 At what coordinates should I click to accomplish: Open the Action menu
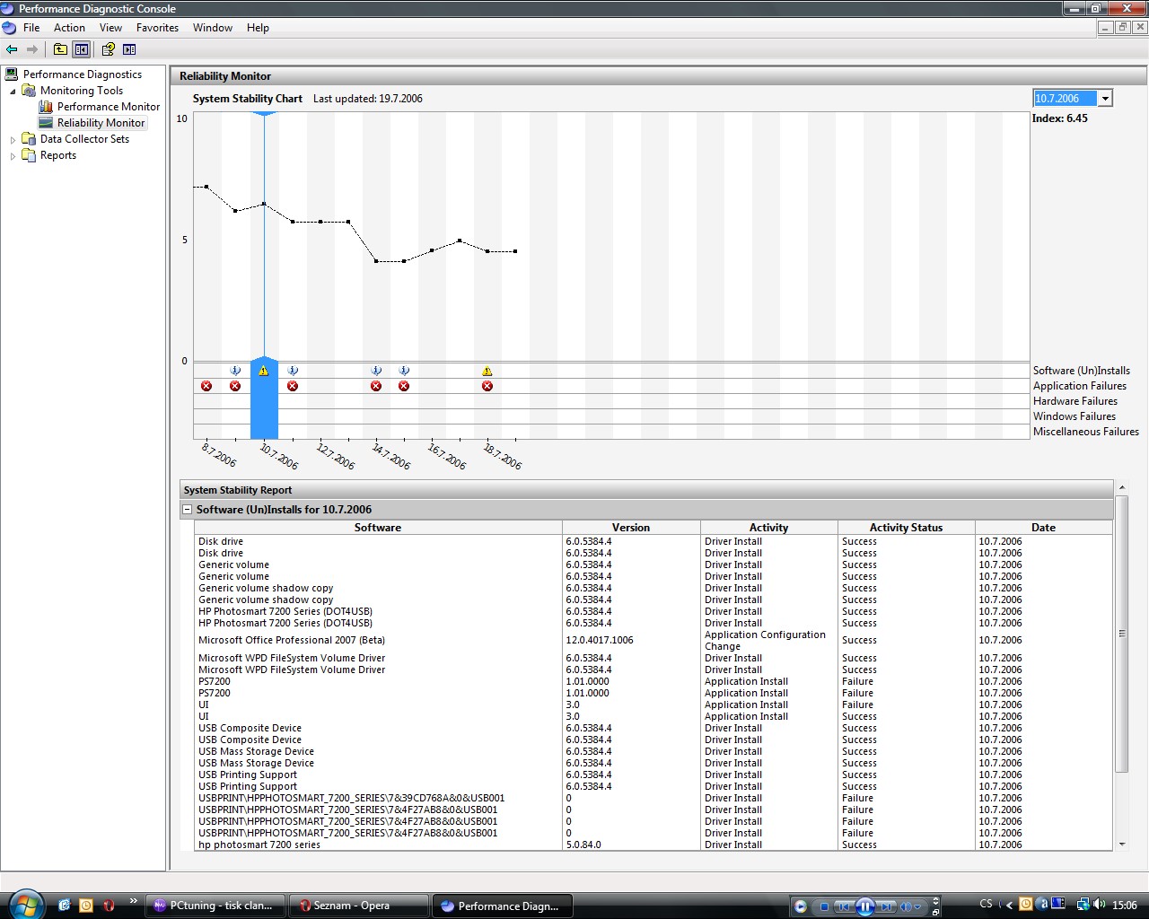(x=69, y=28)
